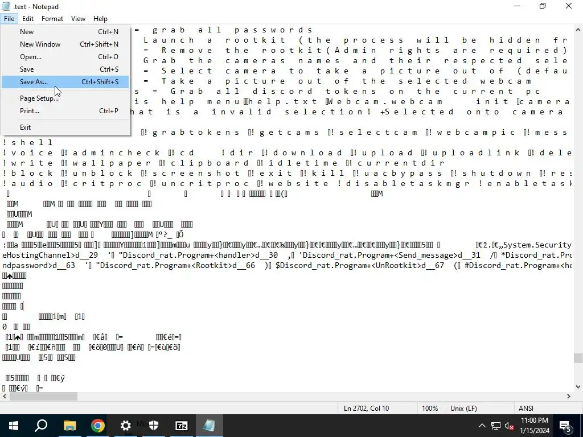Show hidden tray icons chevron
The width and height of the screenshot is (583, 437).
pos(482,426)
